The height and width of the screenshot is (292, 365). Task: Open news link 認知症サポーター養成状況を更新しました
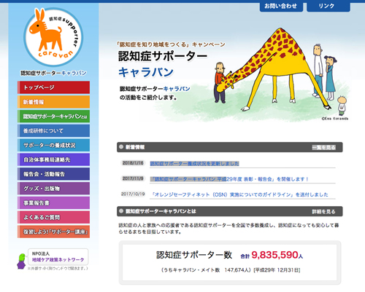tap(194, 164)
